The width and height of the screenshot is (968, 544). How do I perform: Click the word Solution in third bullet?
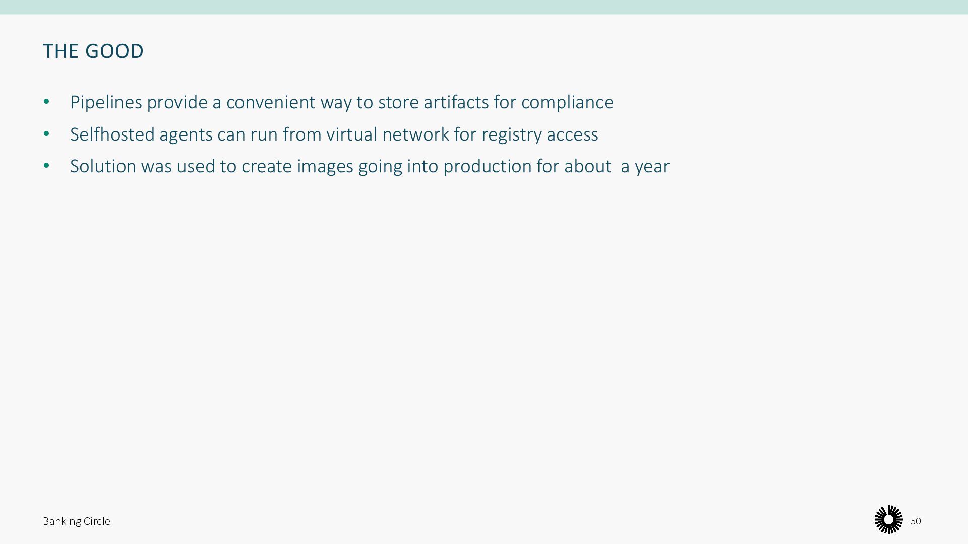(x=103, y=166)
